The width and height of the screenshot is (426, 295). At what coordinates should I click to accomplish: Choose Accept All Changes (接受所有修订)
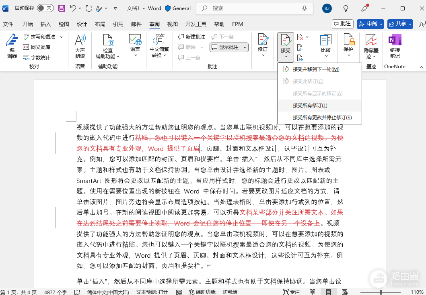click(x=319, y=106)
